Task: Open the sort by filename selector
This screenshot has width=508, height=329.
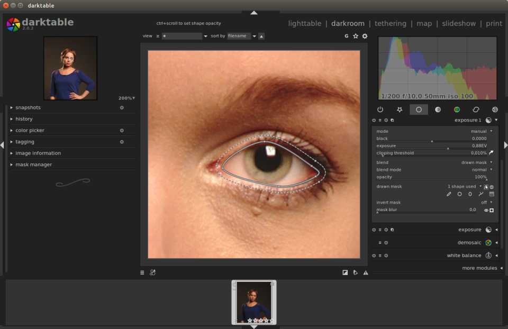Action: click(x=242, y=36)
